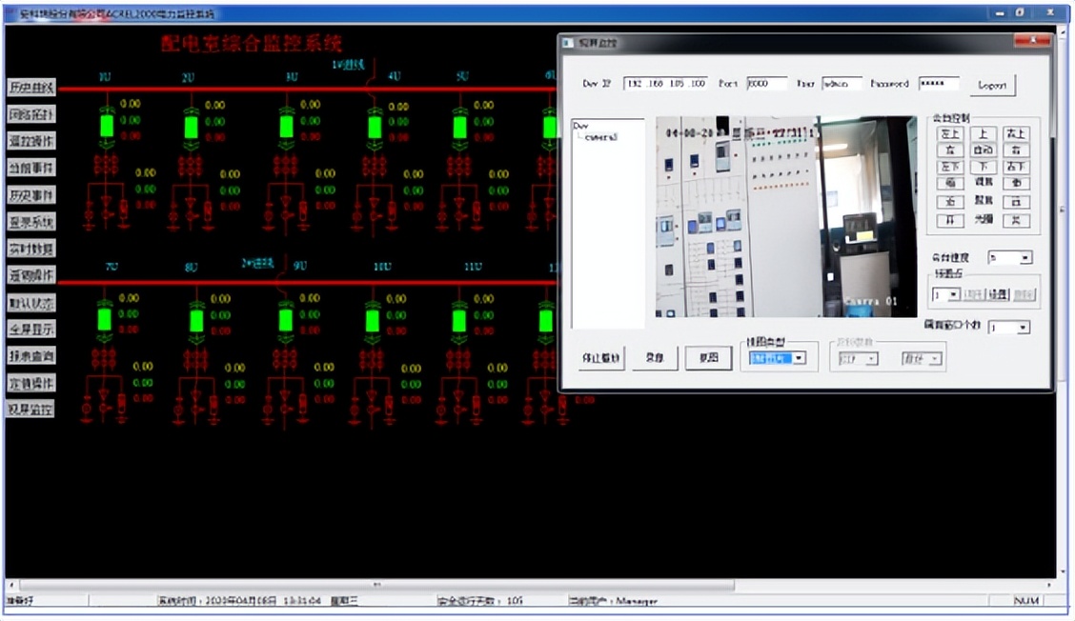Open the 云台速度 speed dropdown

(x=1024, y=258)
